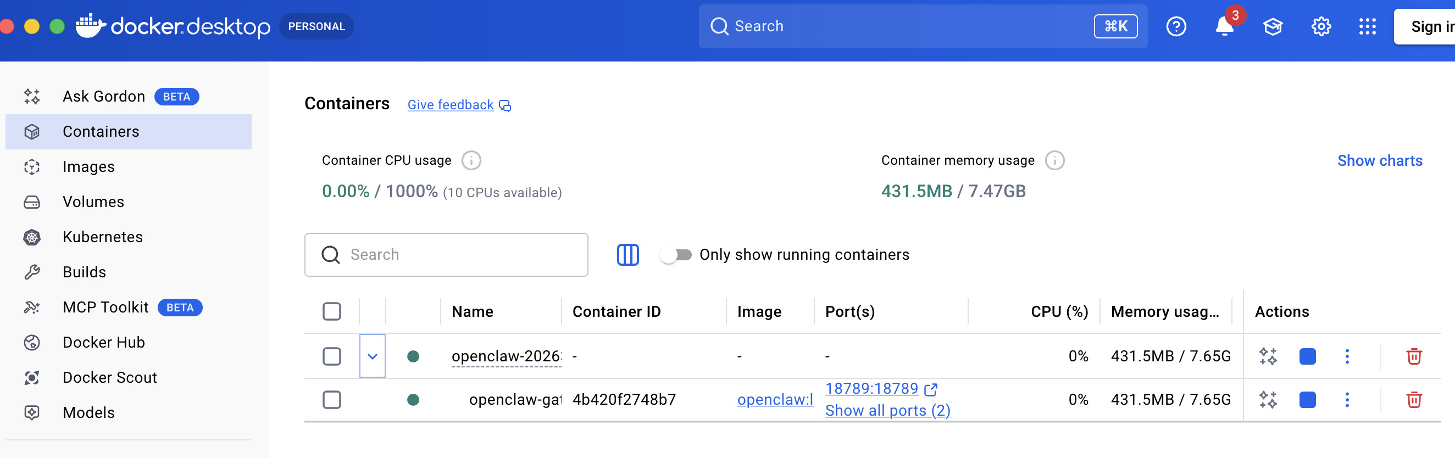Sort by the Image column header
1455x458 pixels.
click(x=759, y=312)
